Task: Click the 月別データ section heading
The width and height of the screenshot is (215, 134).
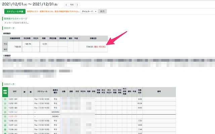Action: tap(9, 28)
